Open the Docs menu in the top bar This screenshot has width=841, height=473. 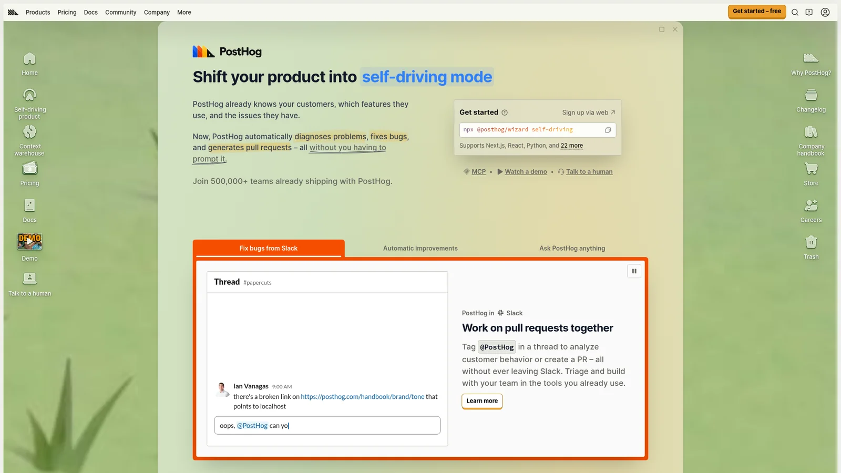click(x=91, y=12)
